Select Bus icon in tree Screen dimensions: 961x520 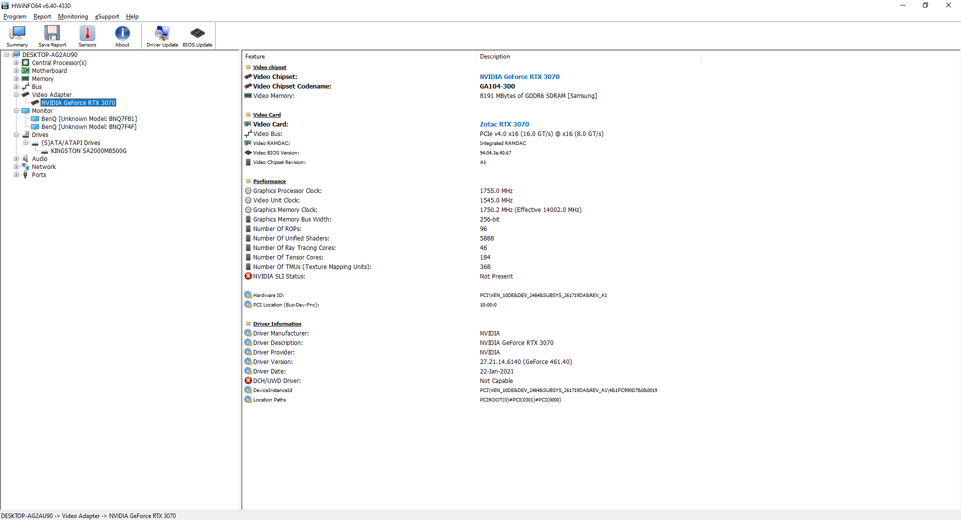tap(26, 86)
